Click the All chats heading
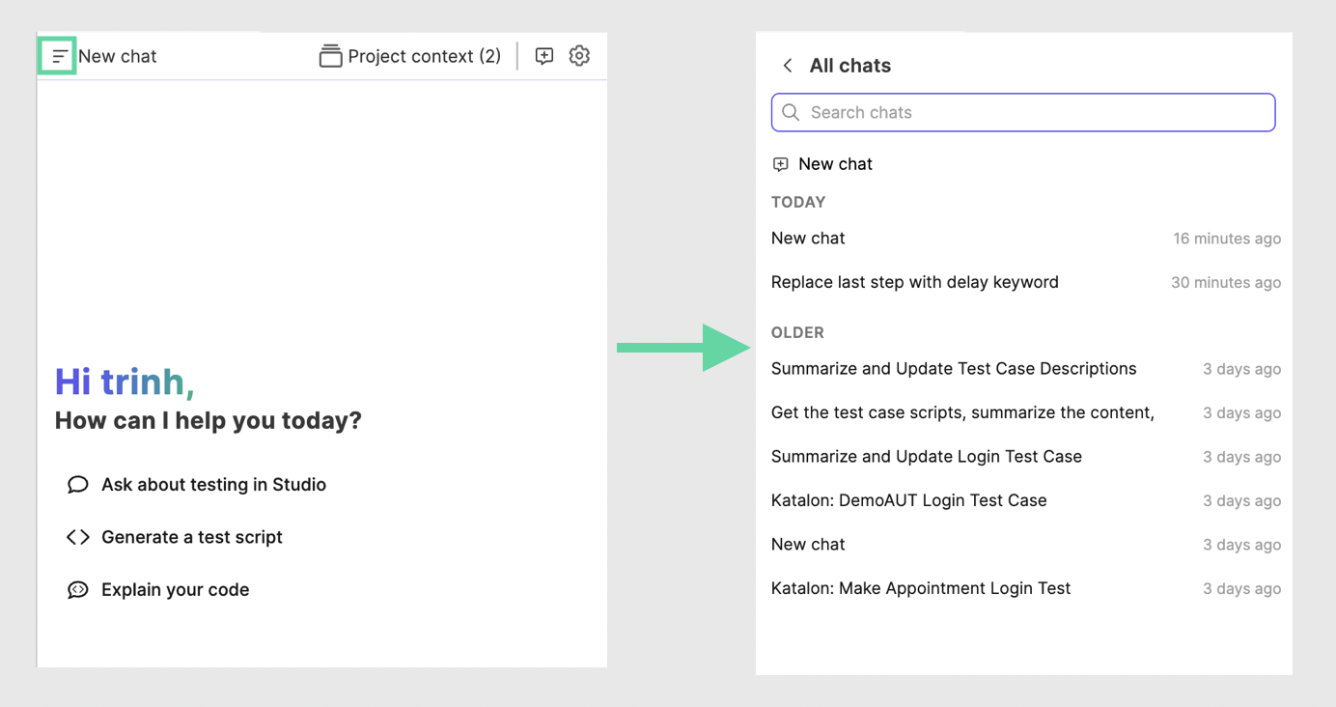 (x=850, y=66)
